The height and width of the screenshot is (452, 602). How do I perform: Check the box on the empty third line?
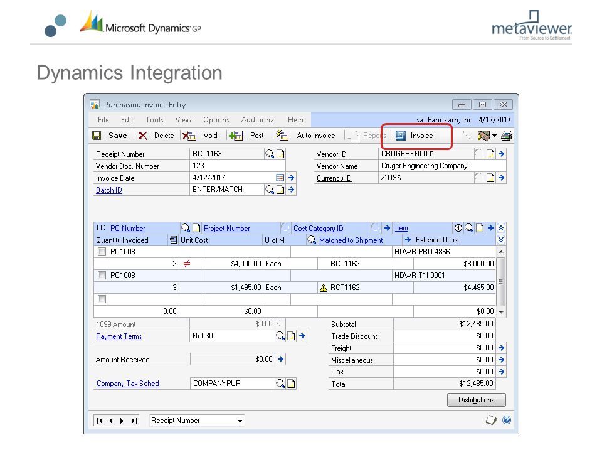coord(102,299)
